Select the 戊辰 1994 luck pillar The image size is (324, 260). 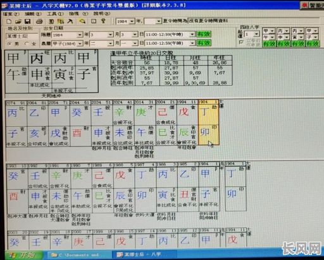(187, 122)
